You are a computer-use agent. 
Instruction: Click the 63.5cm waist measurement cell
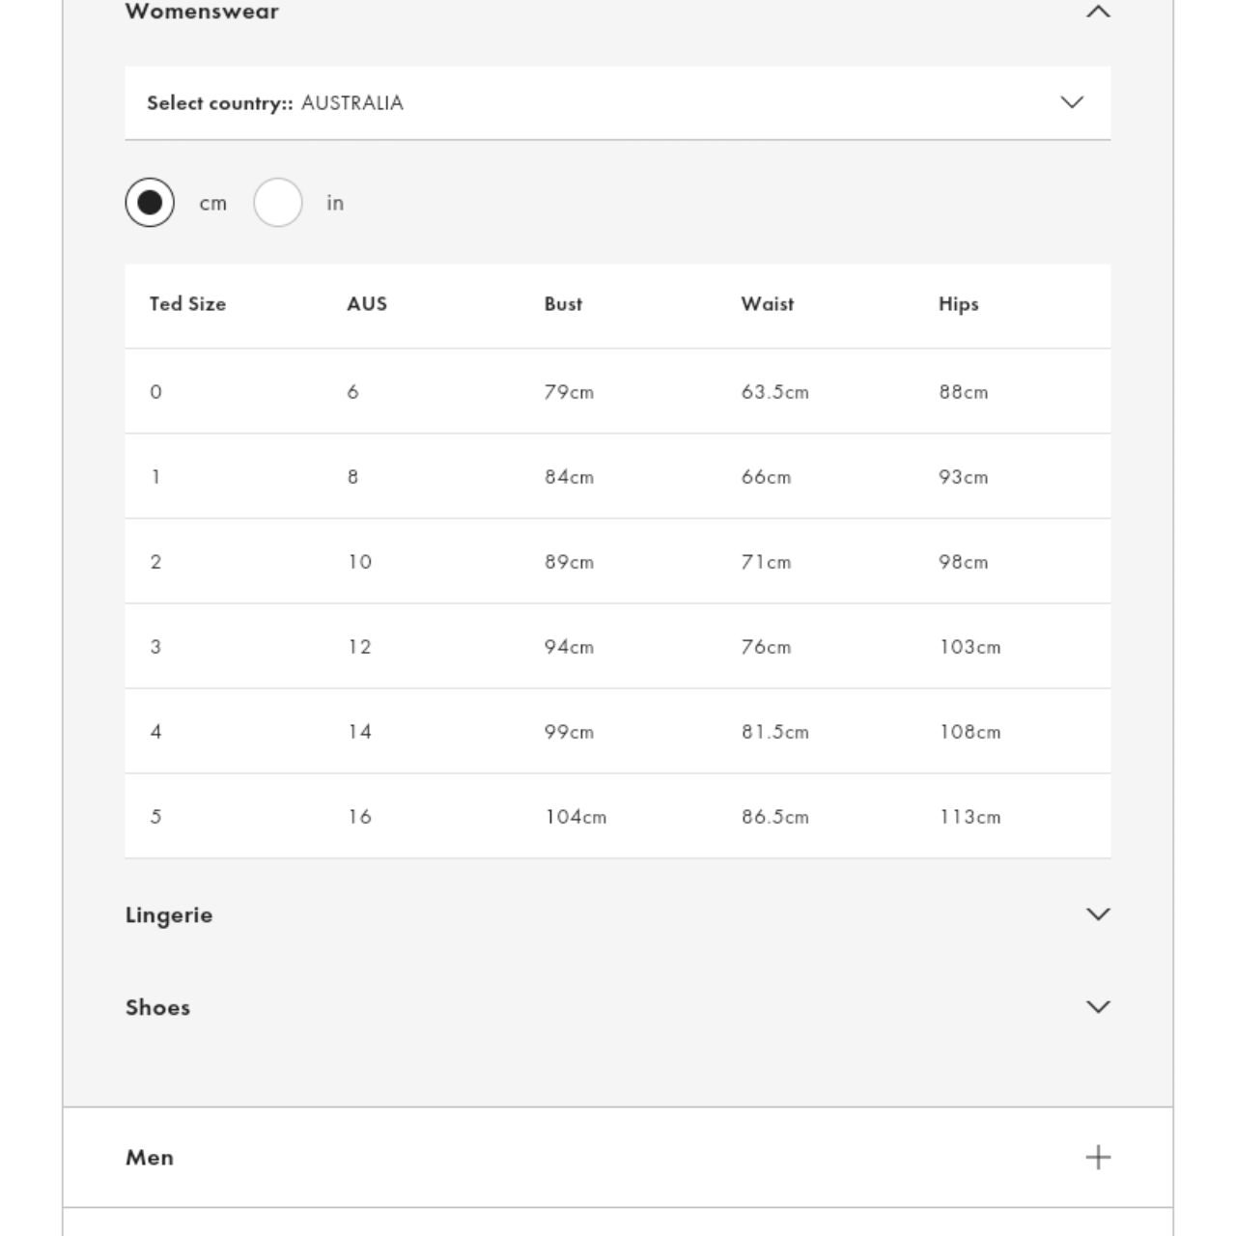[x=775, y=392]
